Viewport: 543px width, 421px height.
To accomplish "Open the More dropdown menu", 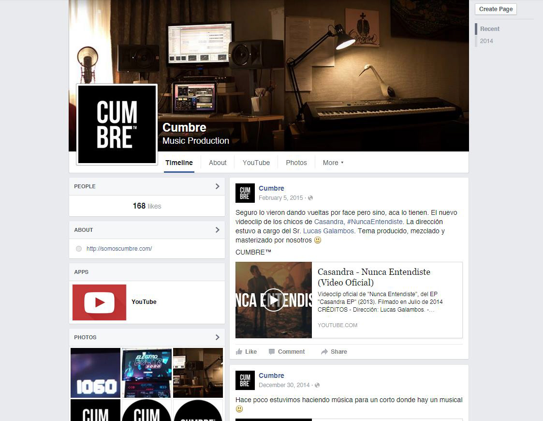I will click(333, 163).
